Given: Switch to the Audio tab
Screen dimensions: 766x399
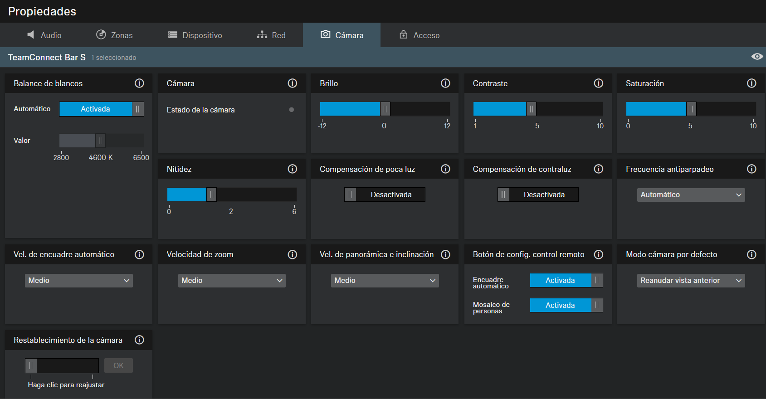Looking at the screenshot, I should click(44, 35).
